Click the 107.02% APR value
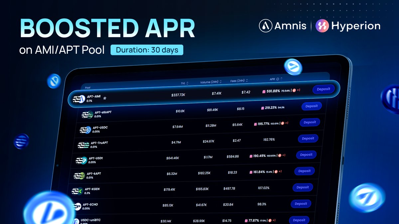399x224 pixels. [x=263, y=187]
